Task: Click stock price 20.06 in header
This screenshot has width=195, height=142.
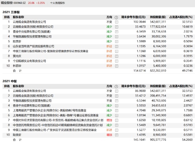Action: tap(31, 3)
